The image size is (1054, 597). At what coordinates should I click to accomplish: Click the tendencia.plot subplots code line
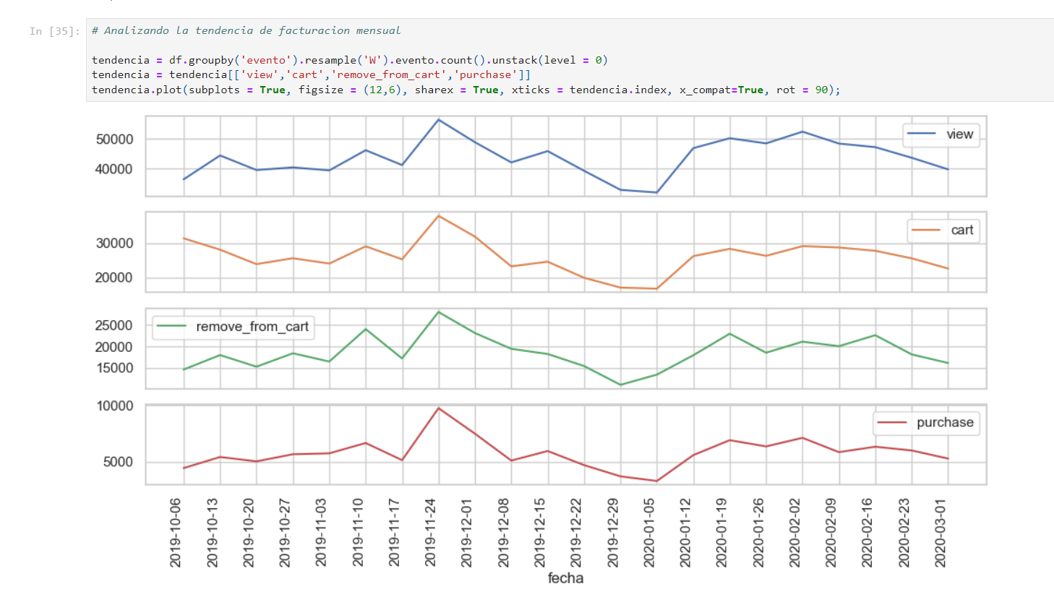coord(466,90)
